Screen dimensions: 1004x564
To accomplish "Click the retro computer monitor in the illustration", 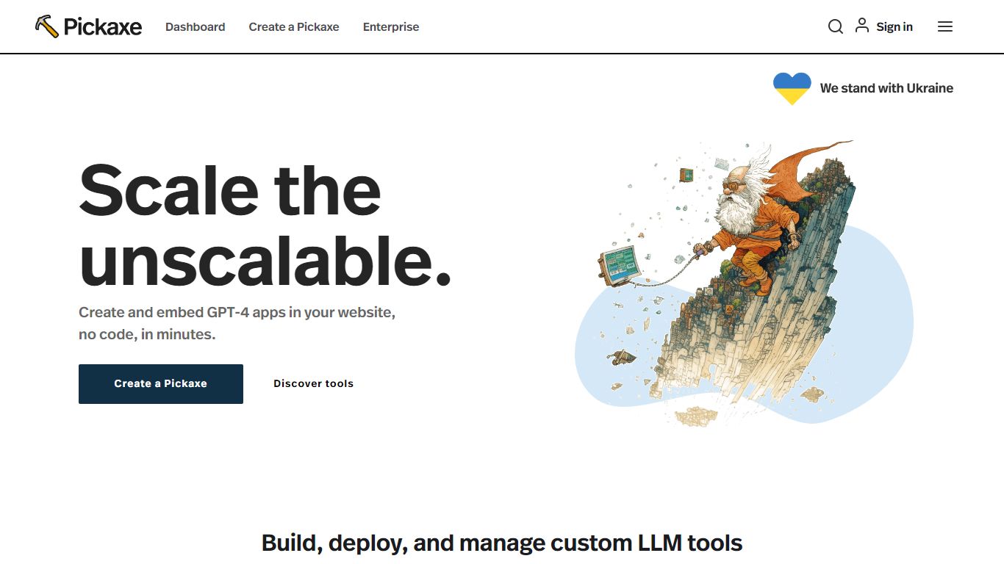I will pos(619,265).
